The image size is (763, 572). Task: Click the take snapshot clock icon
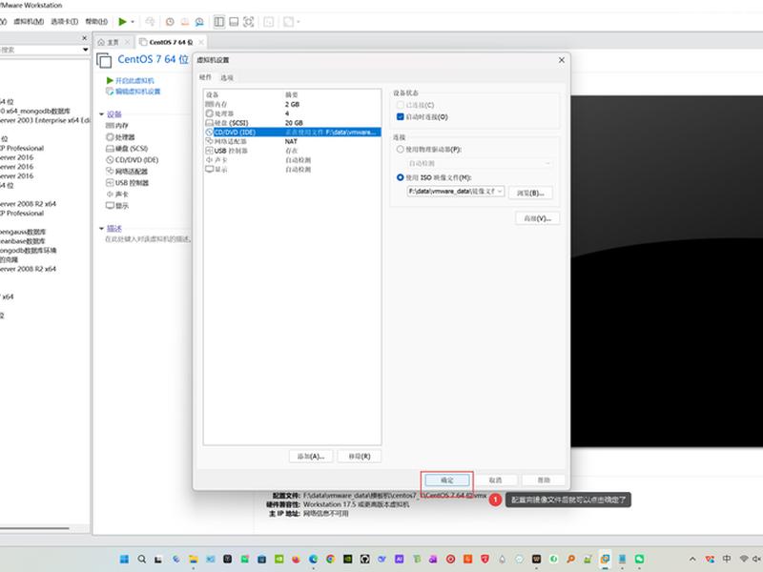(170, 22)
